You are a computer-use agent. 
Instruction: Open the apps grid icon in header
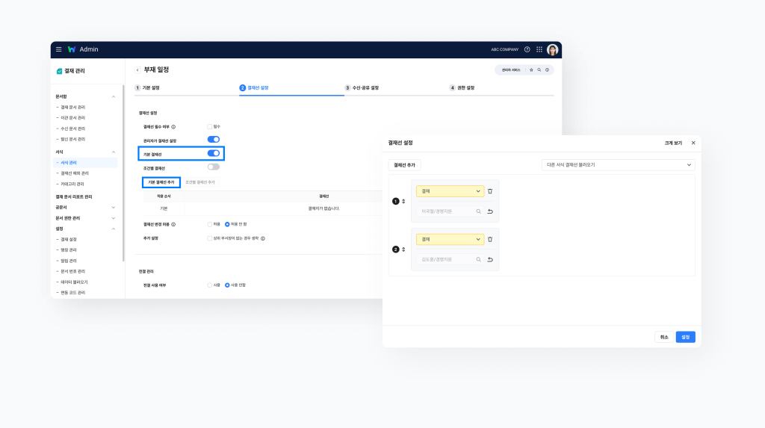pos(539,49)
